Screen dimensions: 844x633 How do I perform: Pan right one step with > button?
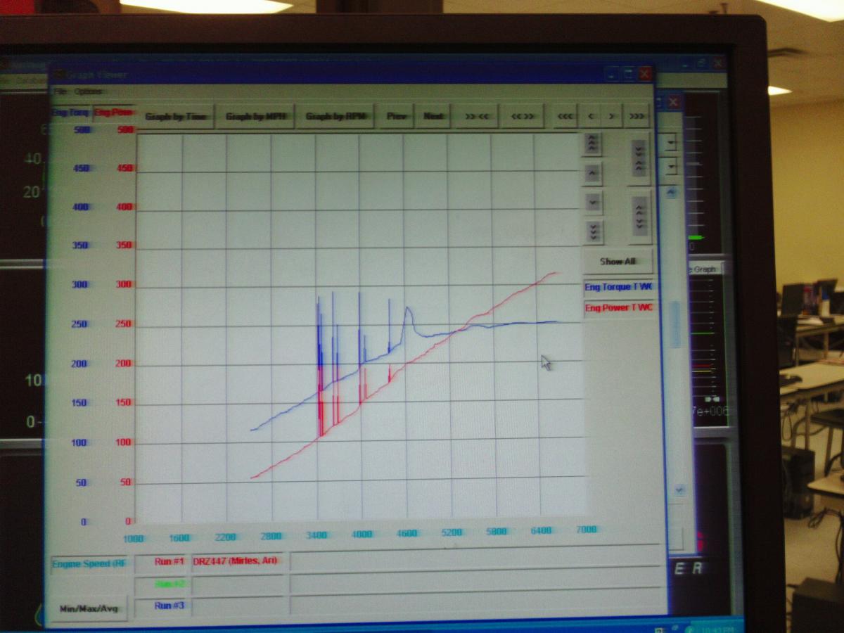tap(613, 116)
